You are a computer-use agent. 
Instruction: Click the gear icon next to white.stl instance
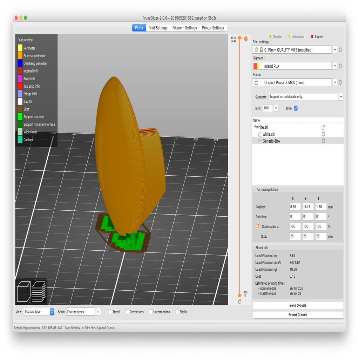323,134
